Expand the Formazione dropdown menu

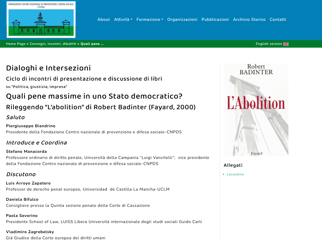pyautogui.click(x=150, y=20)
